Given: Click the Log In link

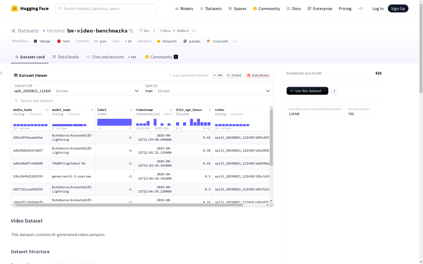Looking at the screenshot, I should (378, 8).
